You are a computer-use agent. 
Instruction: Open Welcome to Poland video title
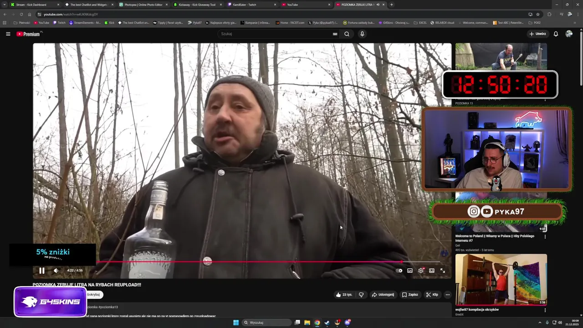click(495, 238)
